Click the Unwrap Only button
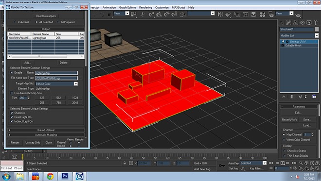This screenshot has height=181, width=321. click(33, 143)
